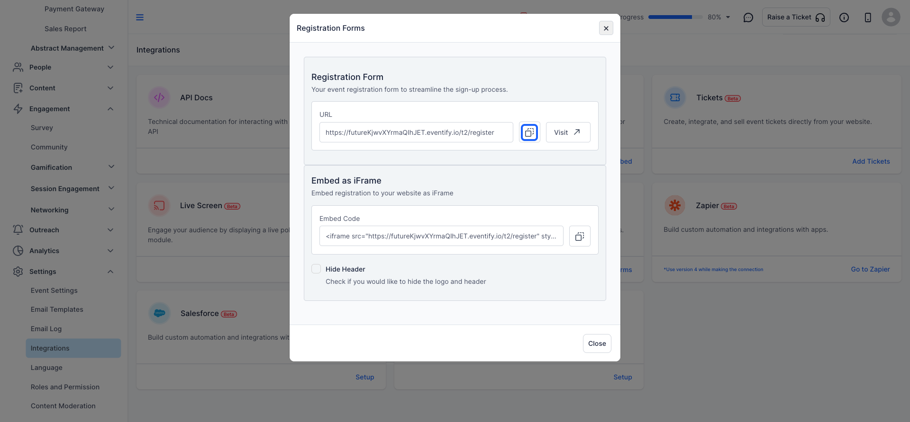Click the Live Screen cast icon

coord(159,205)
